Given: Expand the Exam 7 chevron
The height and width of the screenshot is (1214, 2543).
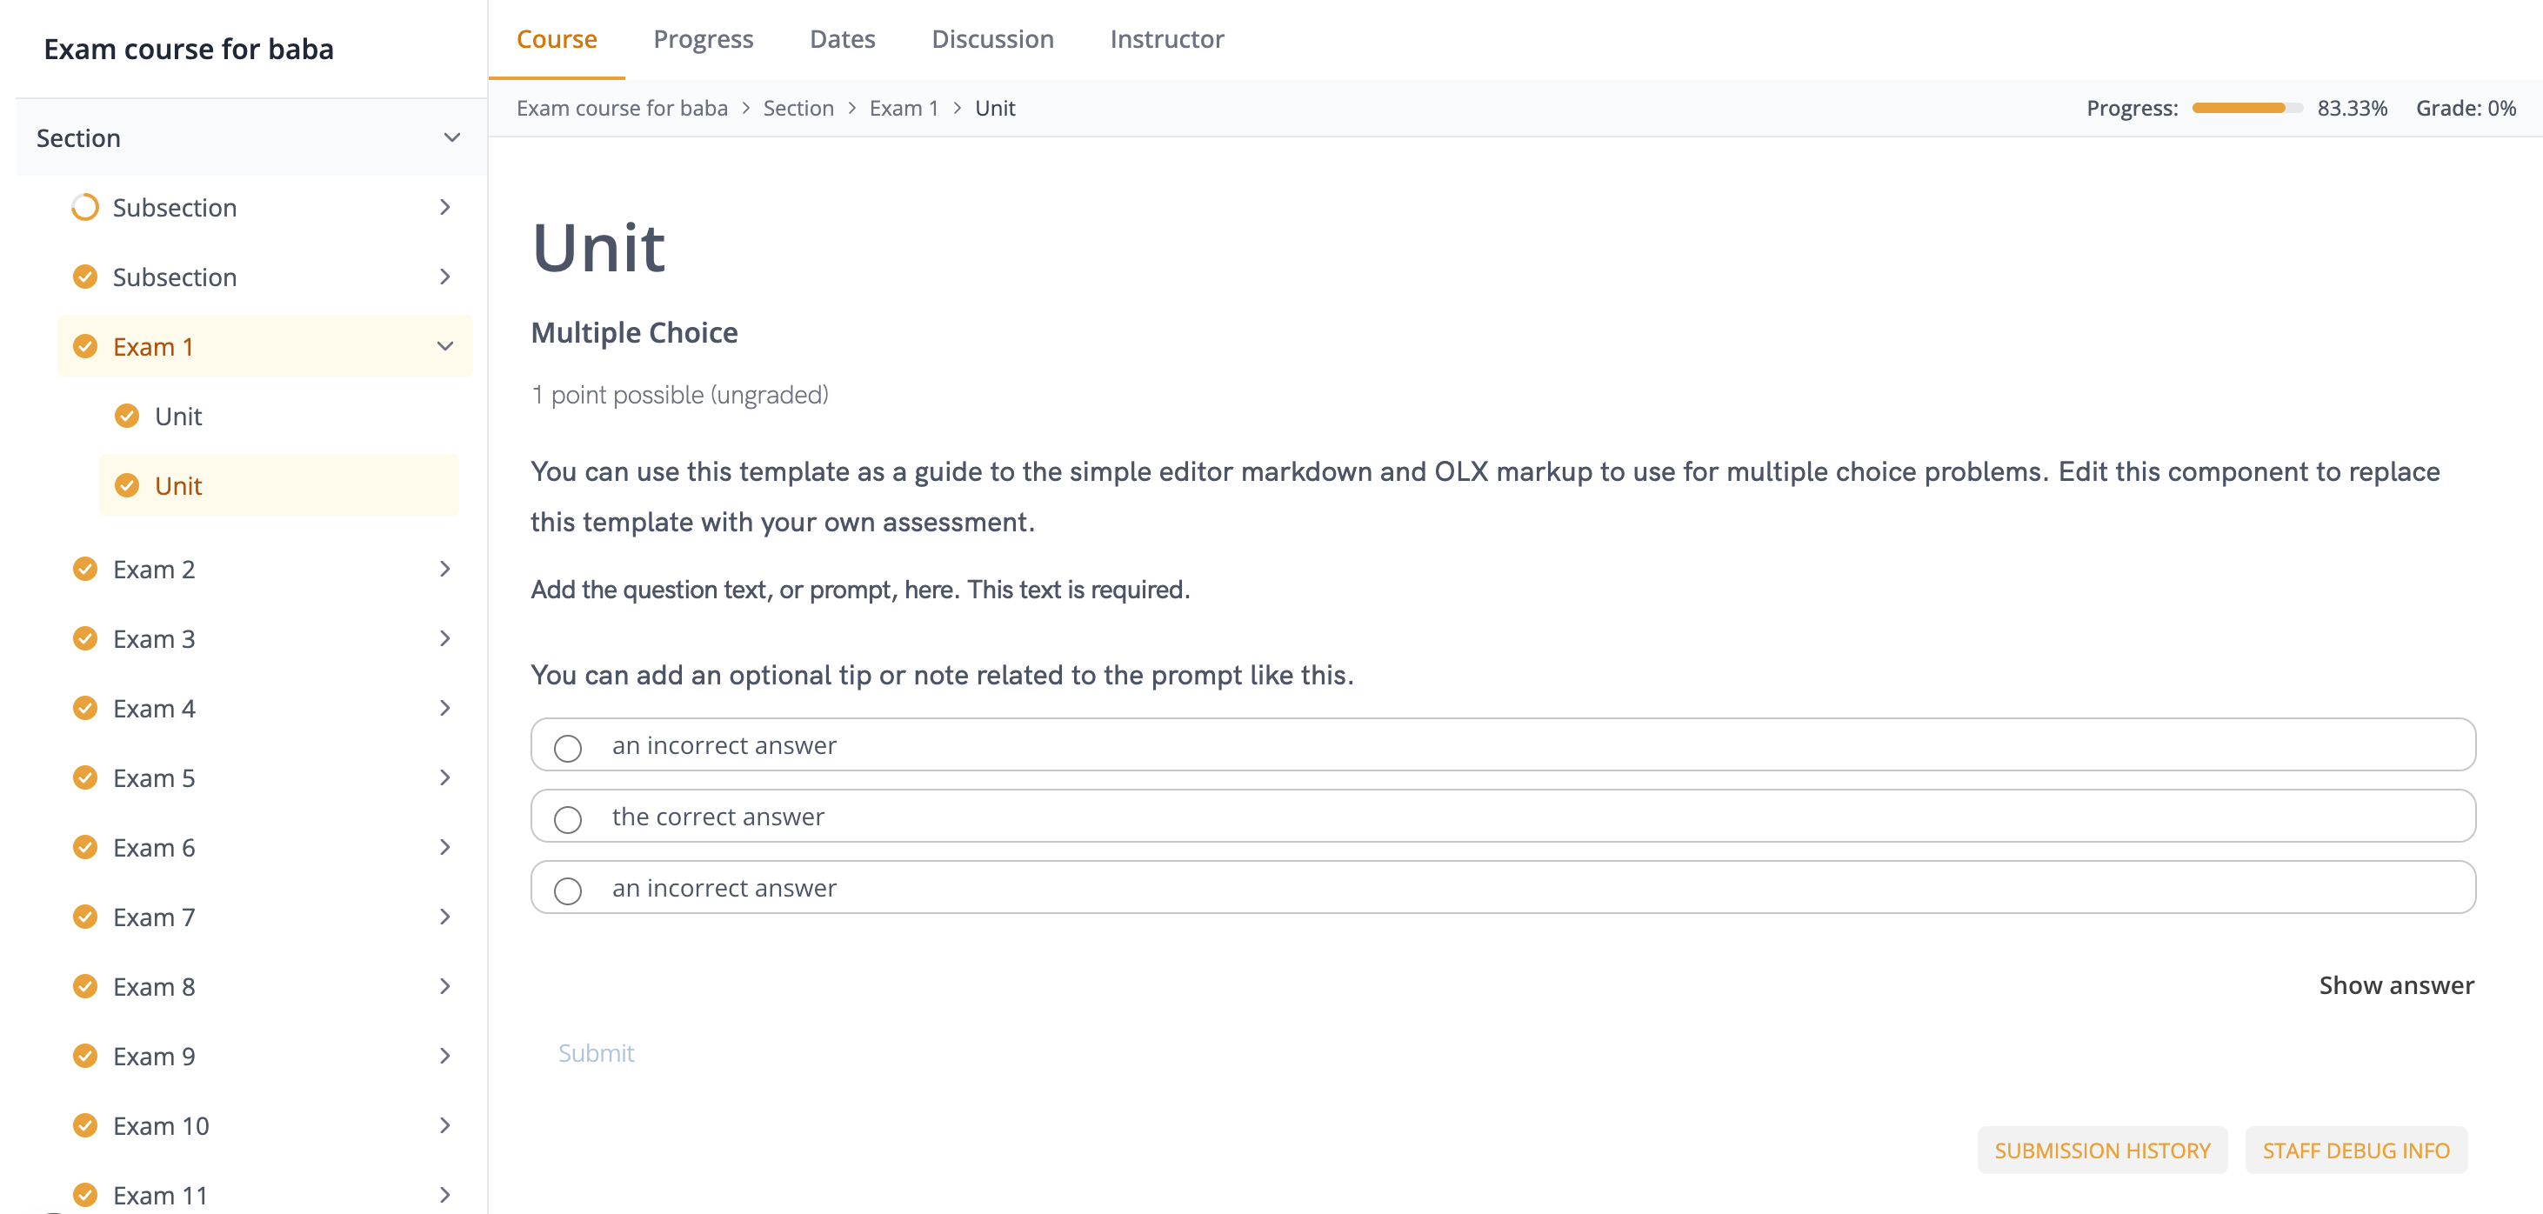Looking at the screenshot, I should (x=445, y=917).
